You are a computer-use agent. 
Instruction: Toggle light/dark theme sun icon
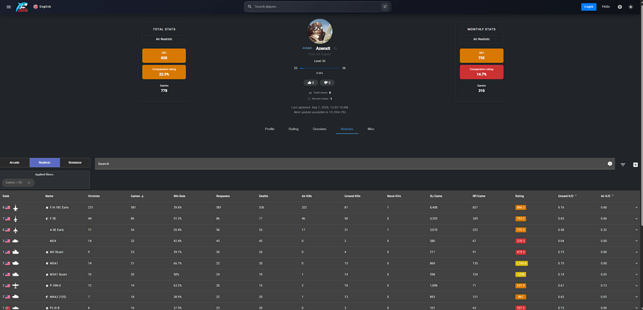tap(631, 7)
